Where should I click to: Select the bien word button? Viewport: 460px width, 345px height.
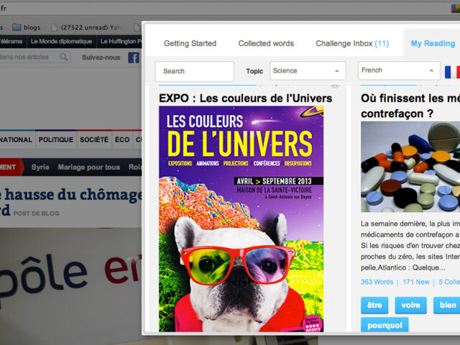[x=447, y=305]
